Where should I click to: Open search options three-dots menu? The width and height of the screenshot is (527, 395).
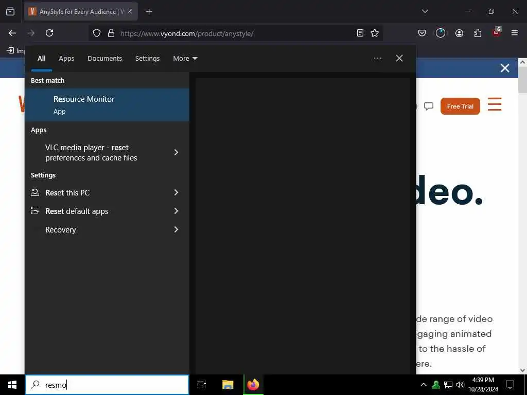[378, 59]
